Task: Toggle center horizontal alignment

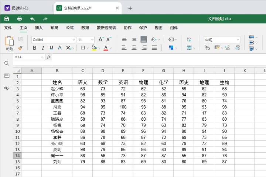Action: pyautogui.click(x=134, y=48)
